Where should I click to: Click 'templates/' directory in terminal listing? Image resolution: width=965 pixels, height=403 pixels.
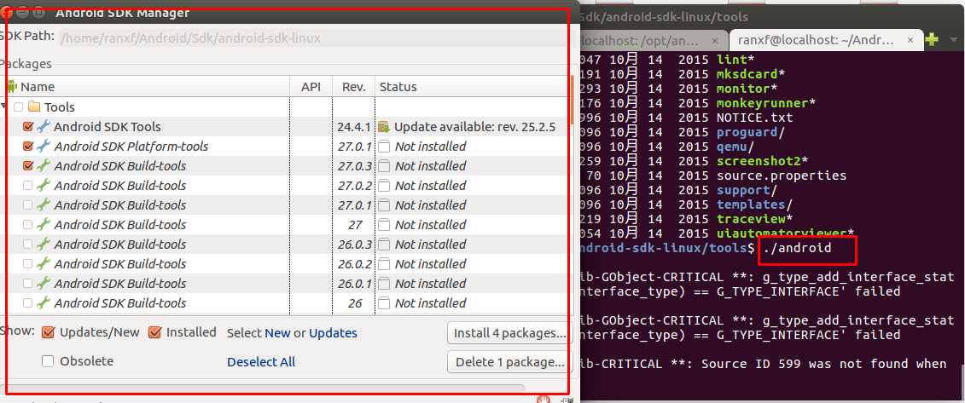point(754,204)
